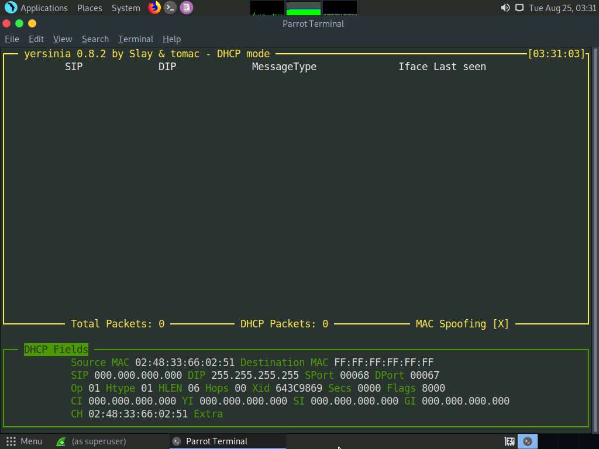Click the yersinia [03:31:03] clock
599x449 pixels.
(x=556, y=54)
